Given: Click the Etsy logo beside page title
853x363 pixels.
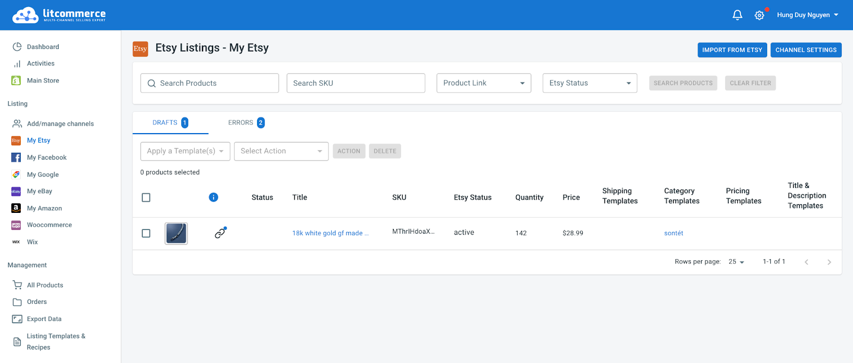Looking at the screenshot, I should [x=140, y=49].
